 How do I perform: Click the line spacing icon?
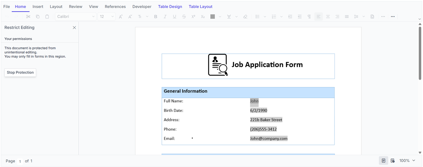coord(356,16)
